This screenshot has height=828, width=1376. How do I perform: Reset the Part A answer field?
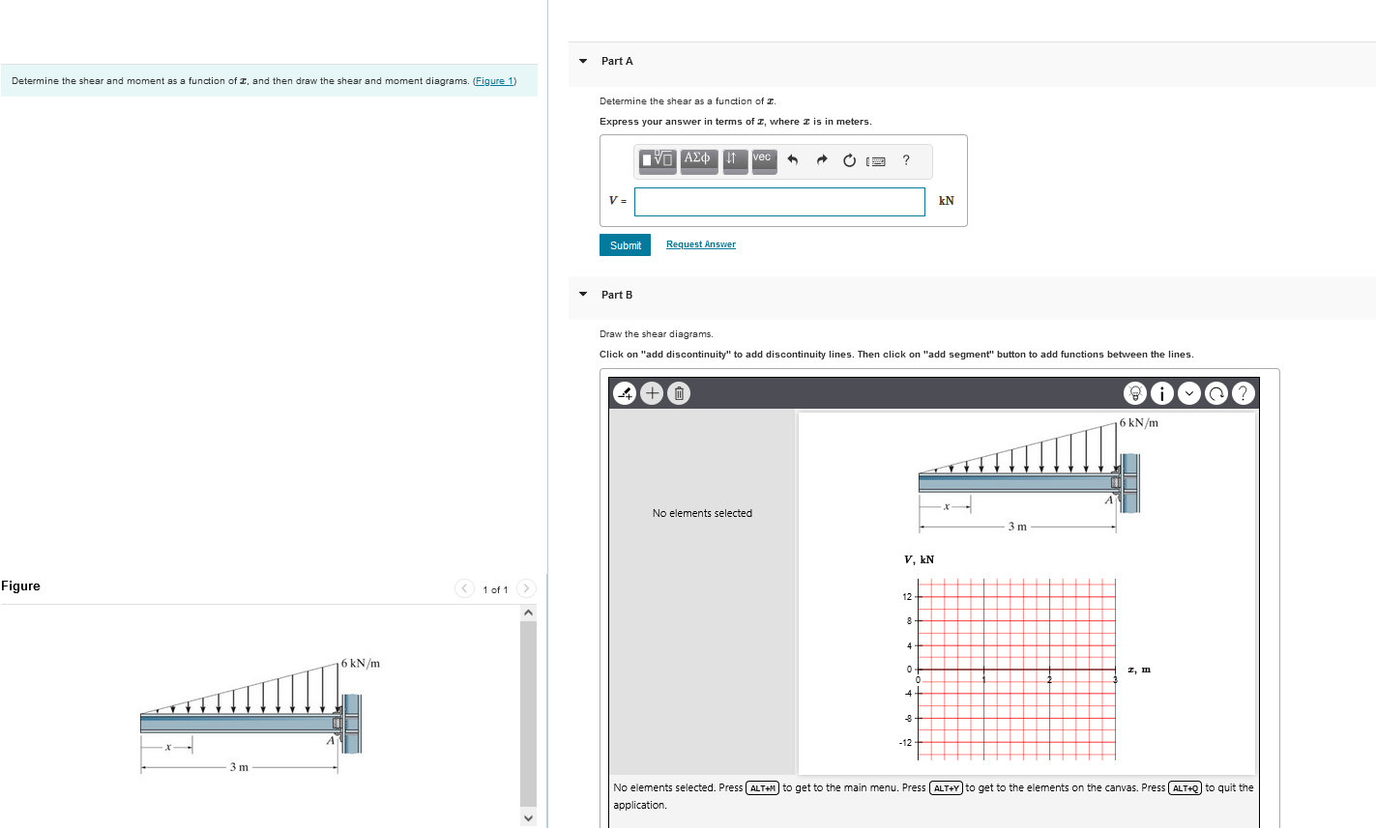849,160
